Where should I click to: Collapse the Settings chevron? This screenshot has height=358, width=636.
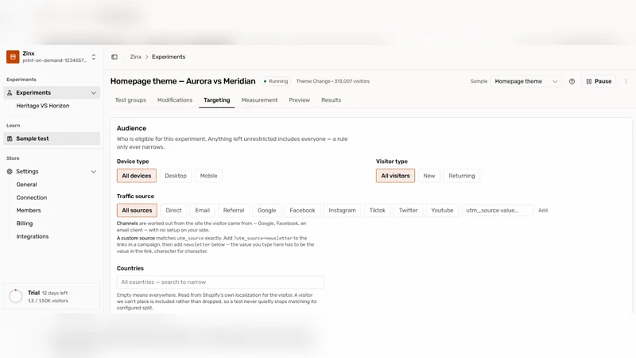click(94, 171)
